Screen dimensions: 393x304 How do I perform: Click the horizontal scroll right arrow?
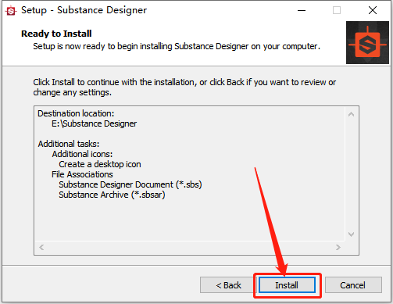(338, 247)
